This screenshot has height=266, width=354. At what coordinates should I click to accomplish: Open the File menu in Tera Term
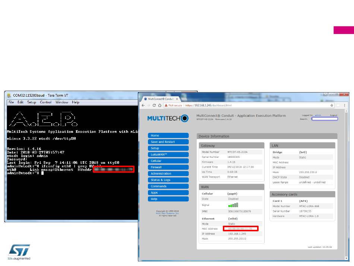click(11, 102)
